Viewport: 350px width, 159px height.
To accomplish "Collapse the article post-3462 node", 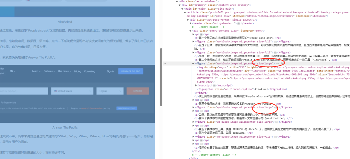I will pyautogui.click(x=185, y=13).
